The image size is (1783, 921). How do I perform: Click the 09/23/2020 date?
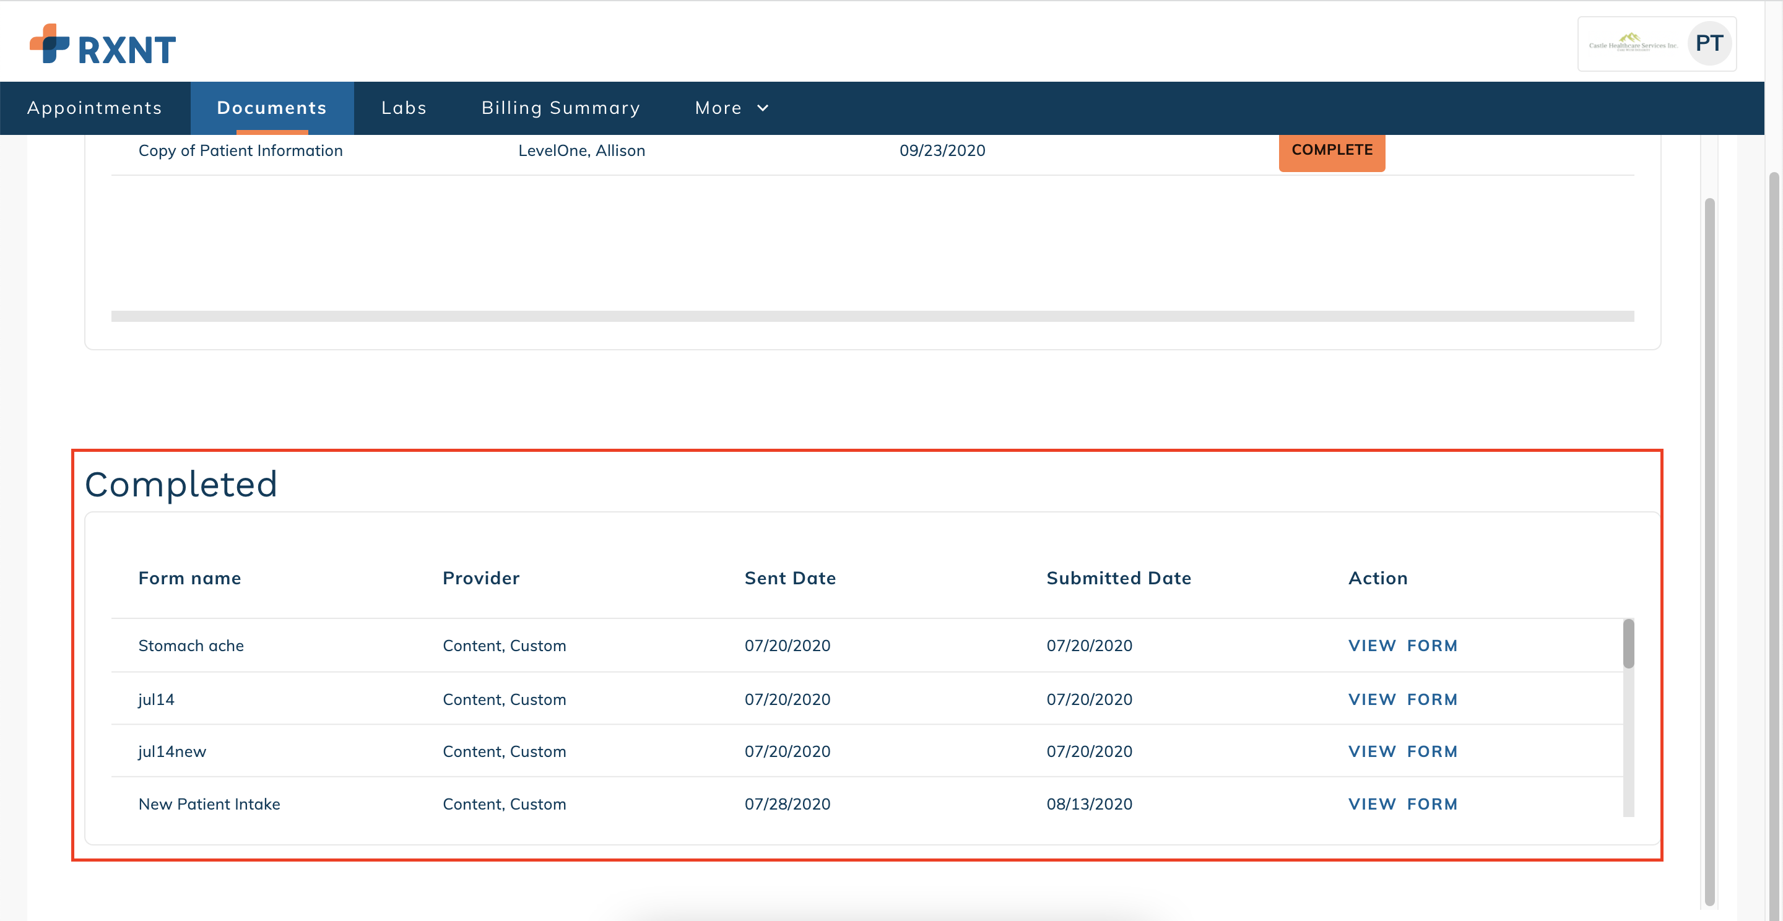(942, 151)
